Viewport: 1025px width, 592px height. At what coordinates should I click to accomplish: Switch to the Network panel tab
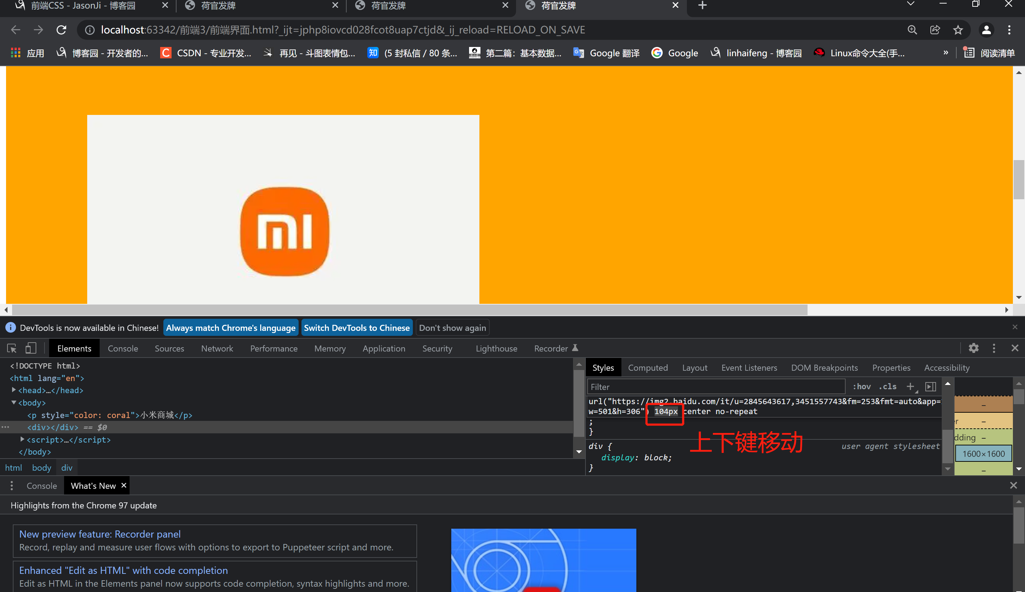[x=217, y=348]
